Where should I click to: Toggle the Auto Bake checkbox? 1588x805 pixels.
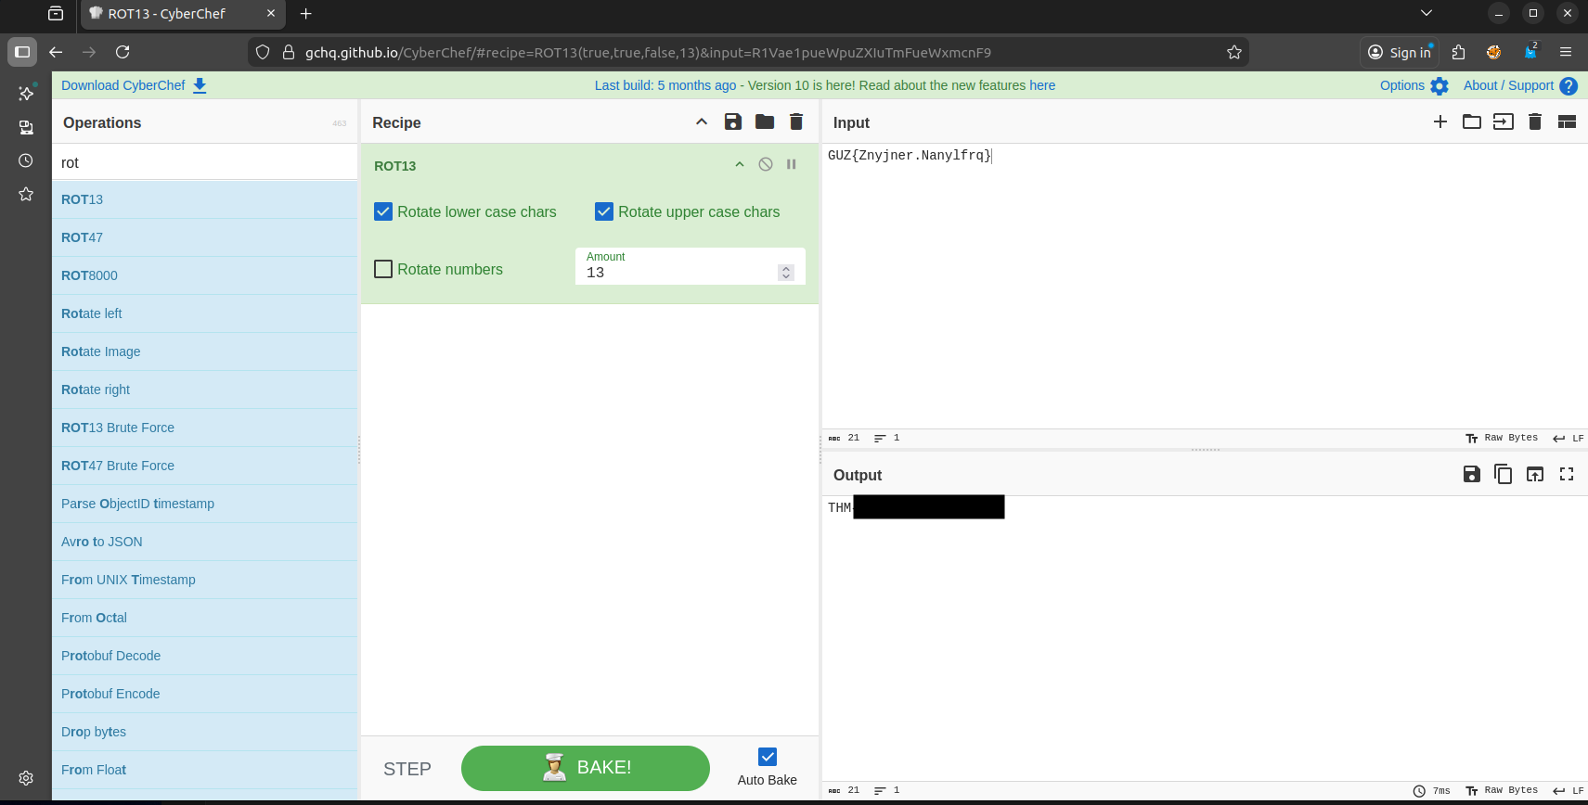[768, 757]
